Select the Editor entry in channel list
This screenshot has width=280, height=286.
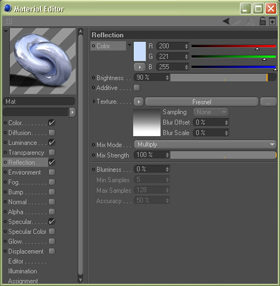click(x=20, y=261)
